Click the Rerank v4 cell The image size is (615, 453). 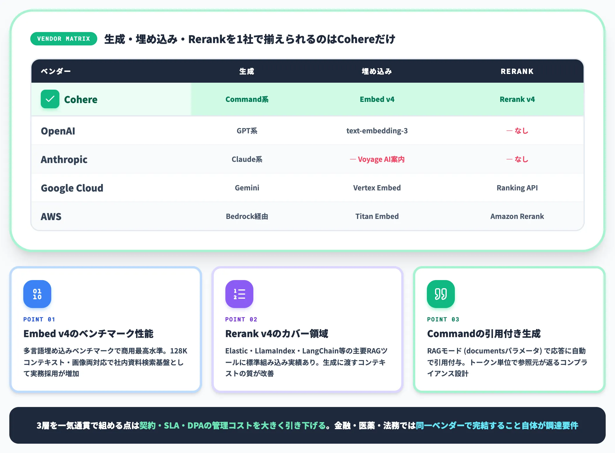[x=517, y=99]
